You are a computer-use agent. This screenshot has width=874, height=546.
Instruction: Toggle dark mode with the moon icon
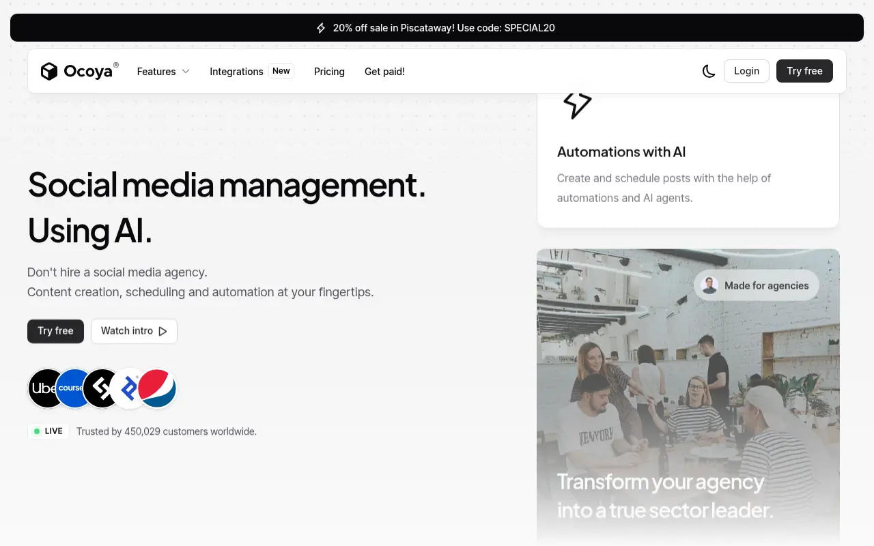709,71
